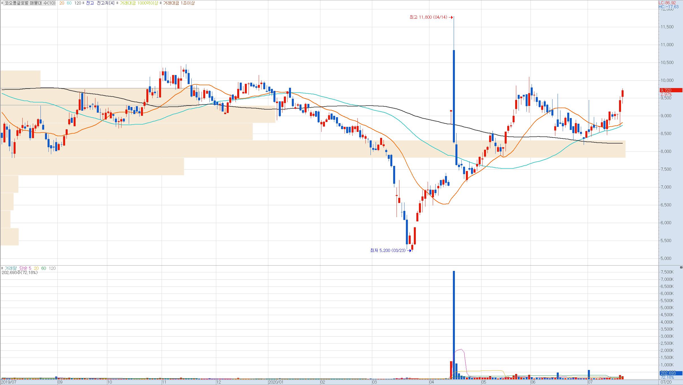This screenshot has height=385, width=683.
Task: Click the 최저 5,200 (03/23) low marker
Action: click(388, 251)
